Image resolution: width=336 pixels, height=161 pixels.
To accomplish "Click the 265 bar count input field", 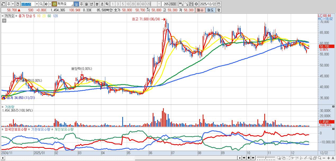I will (x=166, y=4).
